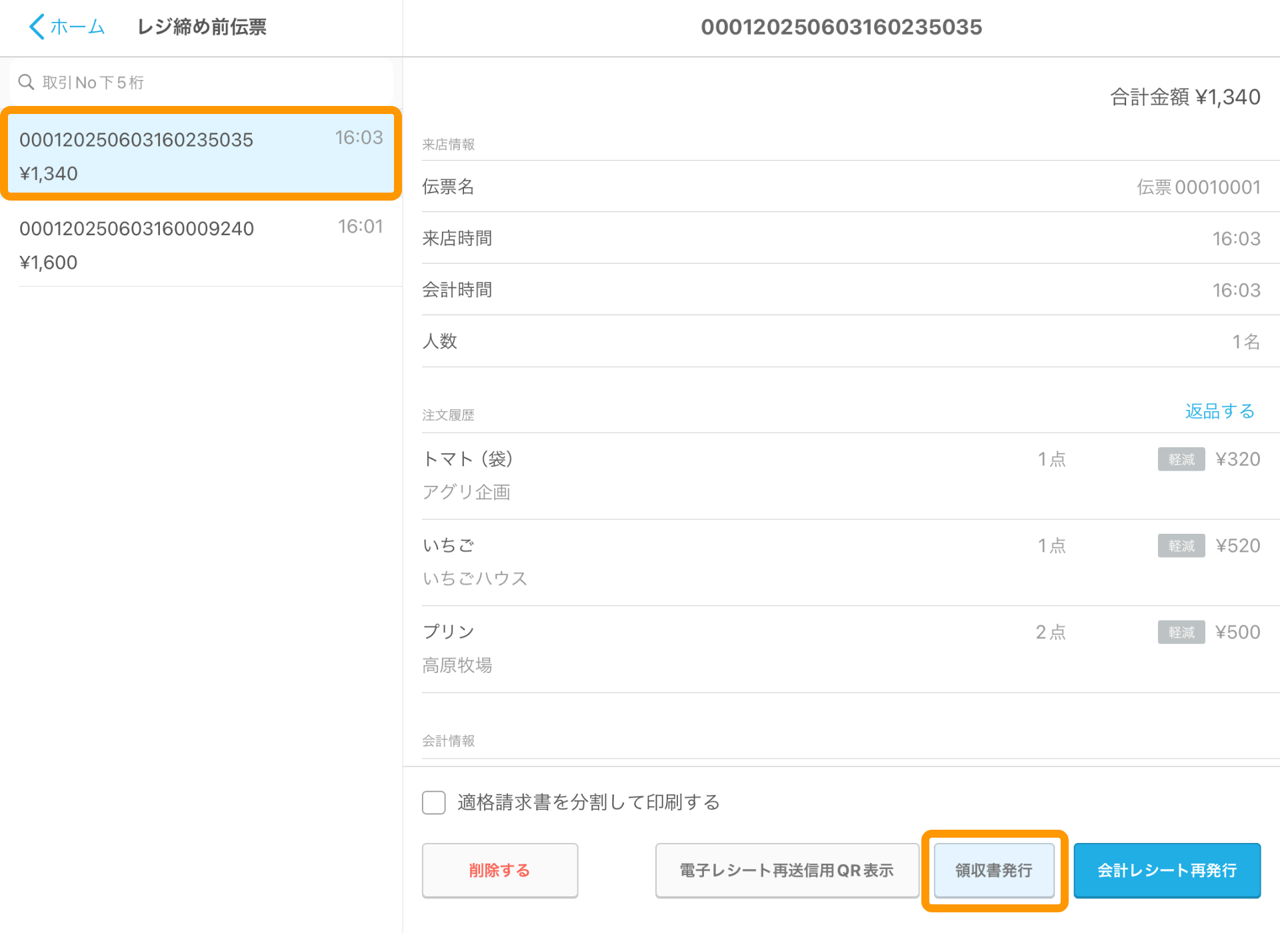The image size is (1280, 933).
Task: Click the ホーム back link text
Action: 78,27
